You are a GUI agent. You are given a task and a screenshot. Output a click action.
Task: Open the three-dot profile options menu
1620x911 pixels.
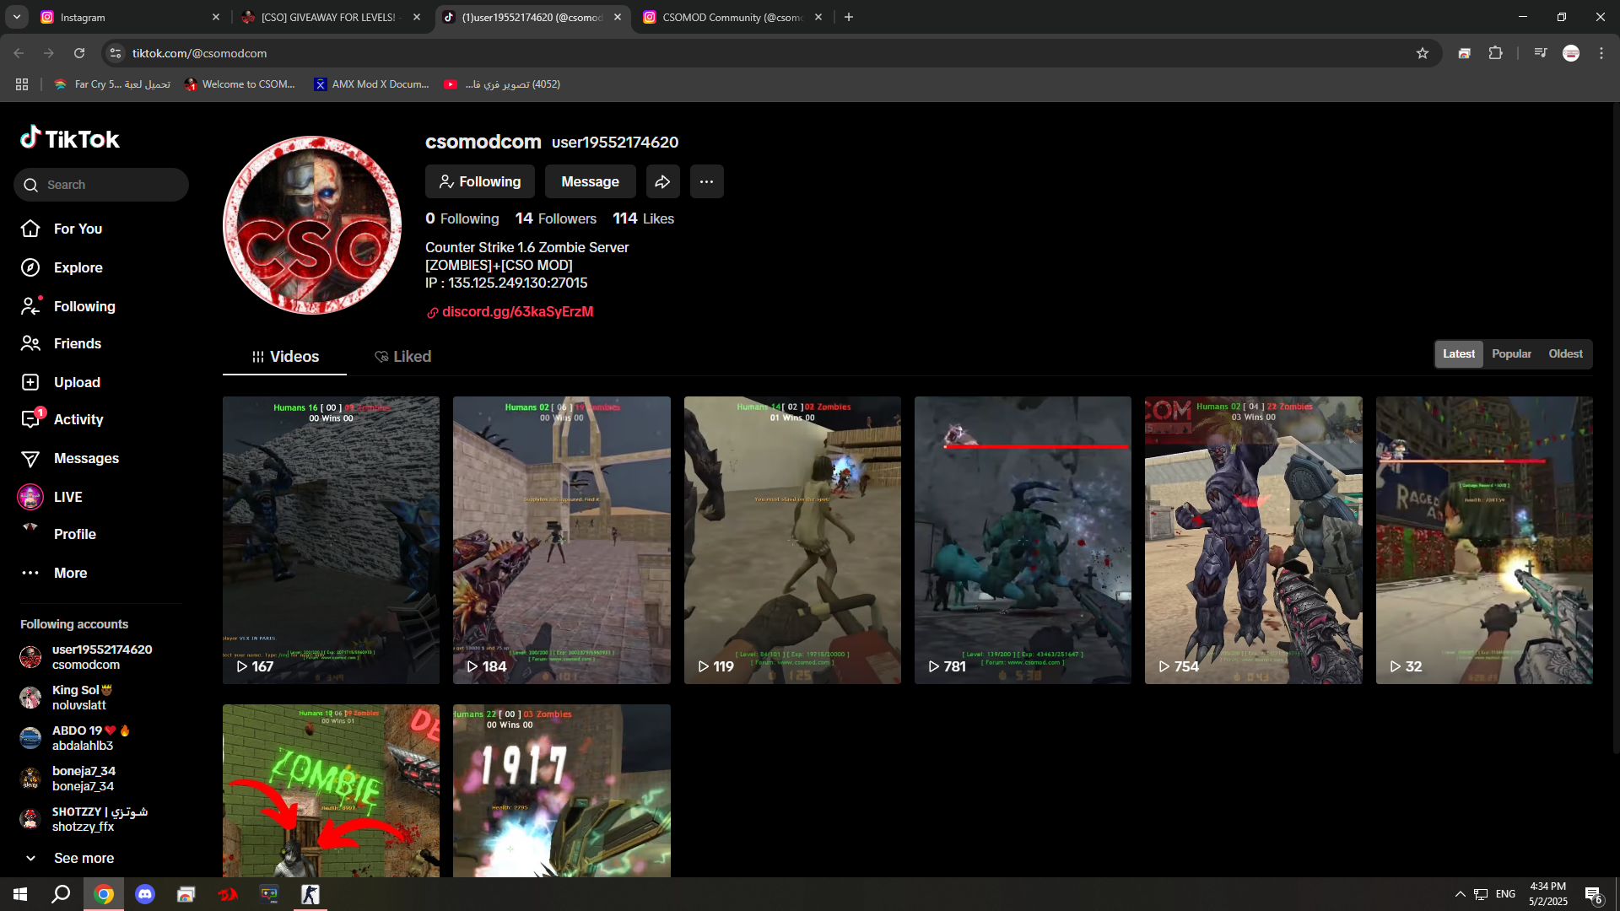coord(706,181)
